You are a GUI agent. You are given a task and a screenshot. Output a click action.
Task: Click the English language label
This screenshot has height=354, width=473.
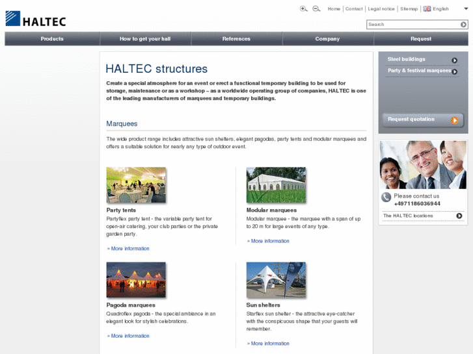[x=440, y=9]
